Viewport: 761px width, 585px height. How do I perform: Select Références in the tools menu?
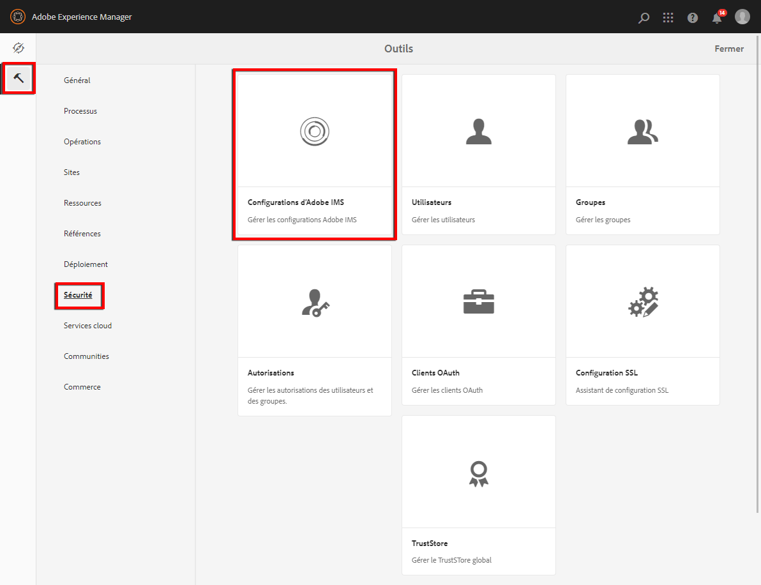point(82,233)
